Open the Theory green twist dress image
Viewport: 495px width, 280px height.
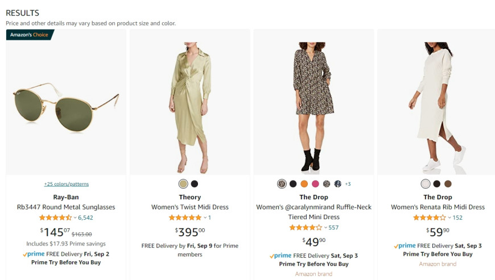191,108
